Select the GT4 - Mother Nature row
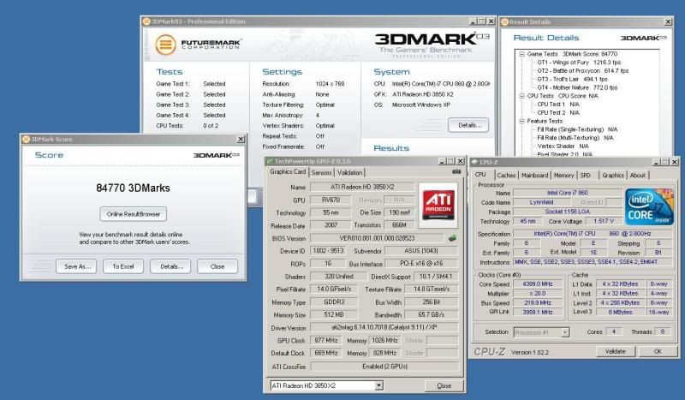Image resolution: width=685 pixels, height=400 pixels. (577, 87)
